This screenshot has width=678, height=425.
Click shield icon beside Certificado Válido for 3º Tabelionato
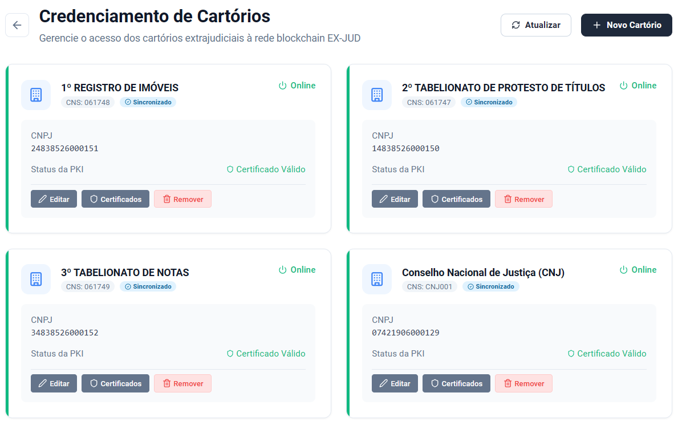tap(230, 354)
